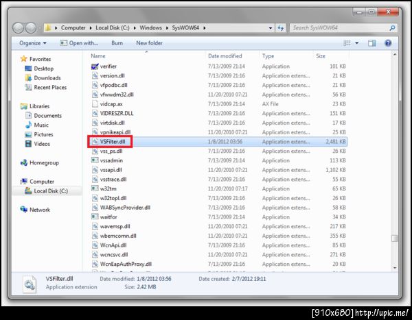Click the Refresh button beside address bar
Image resolution: width=412 pixels, height=320 pixels.
(x=281, y=28)
